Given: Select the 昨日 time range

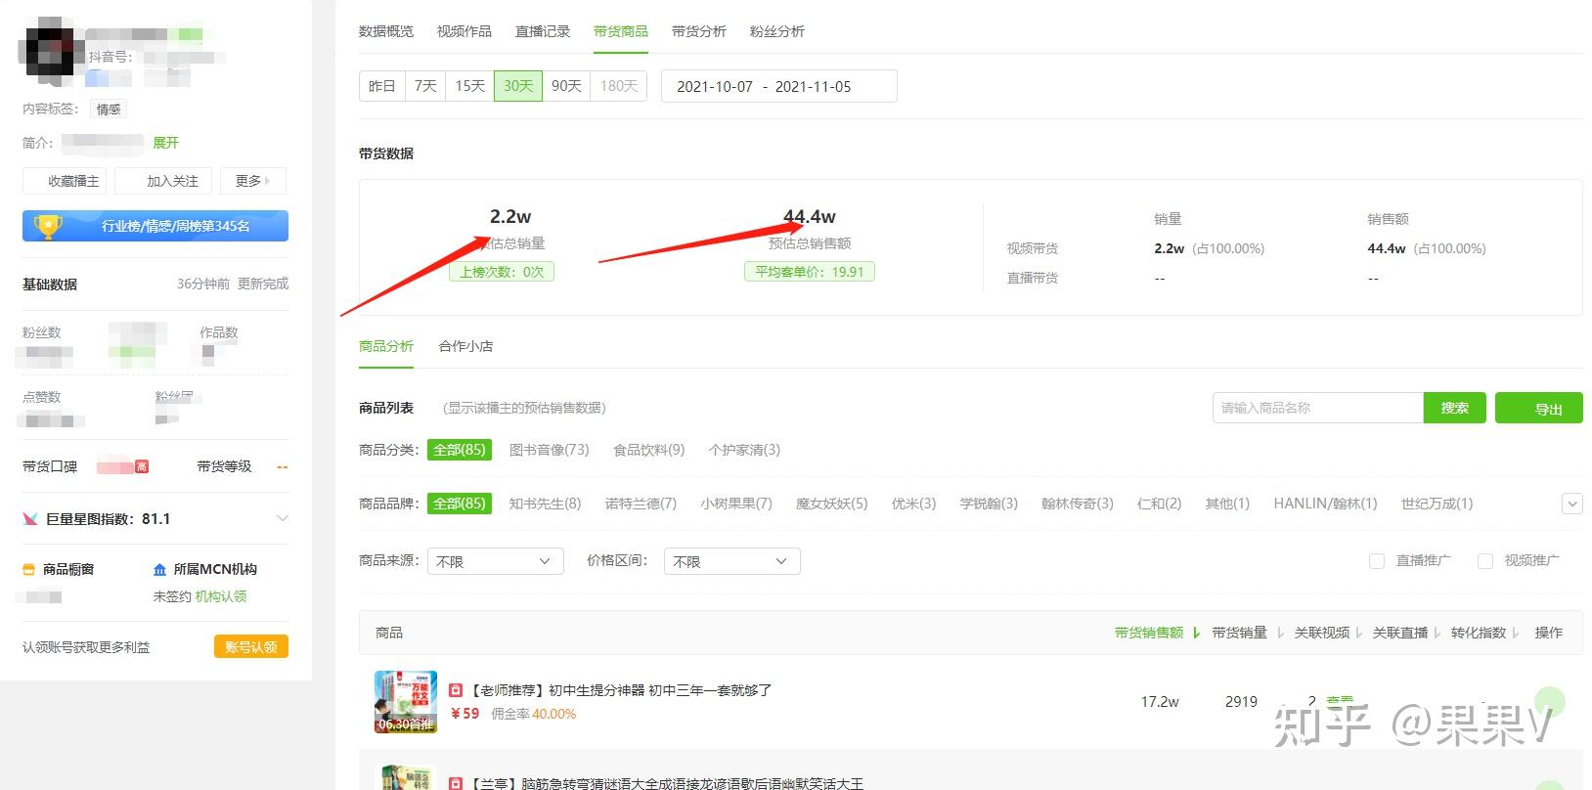Looking at the screenshot, I should (x=382, y=86).
